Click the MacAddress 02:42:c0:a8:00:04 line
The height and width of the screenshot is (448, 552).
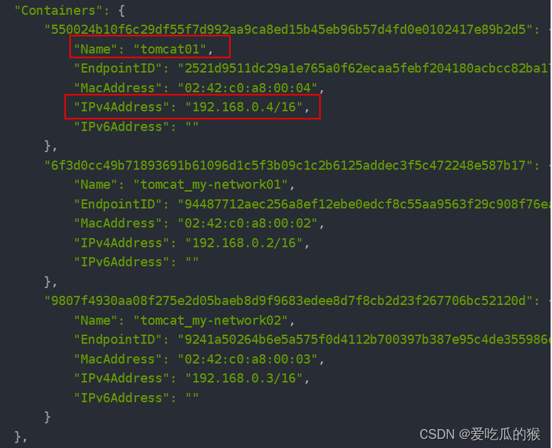[199, 87]
